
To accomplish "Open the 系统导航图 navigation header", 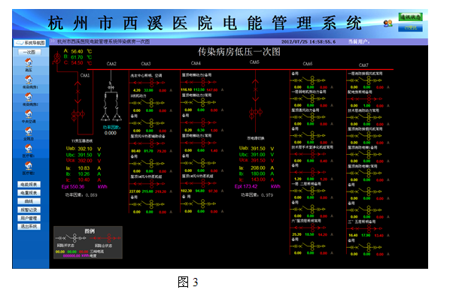I will coord(30,43).
